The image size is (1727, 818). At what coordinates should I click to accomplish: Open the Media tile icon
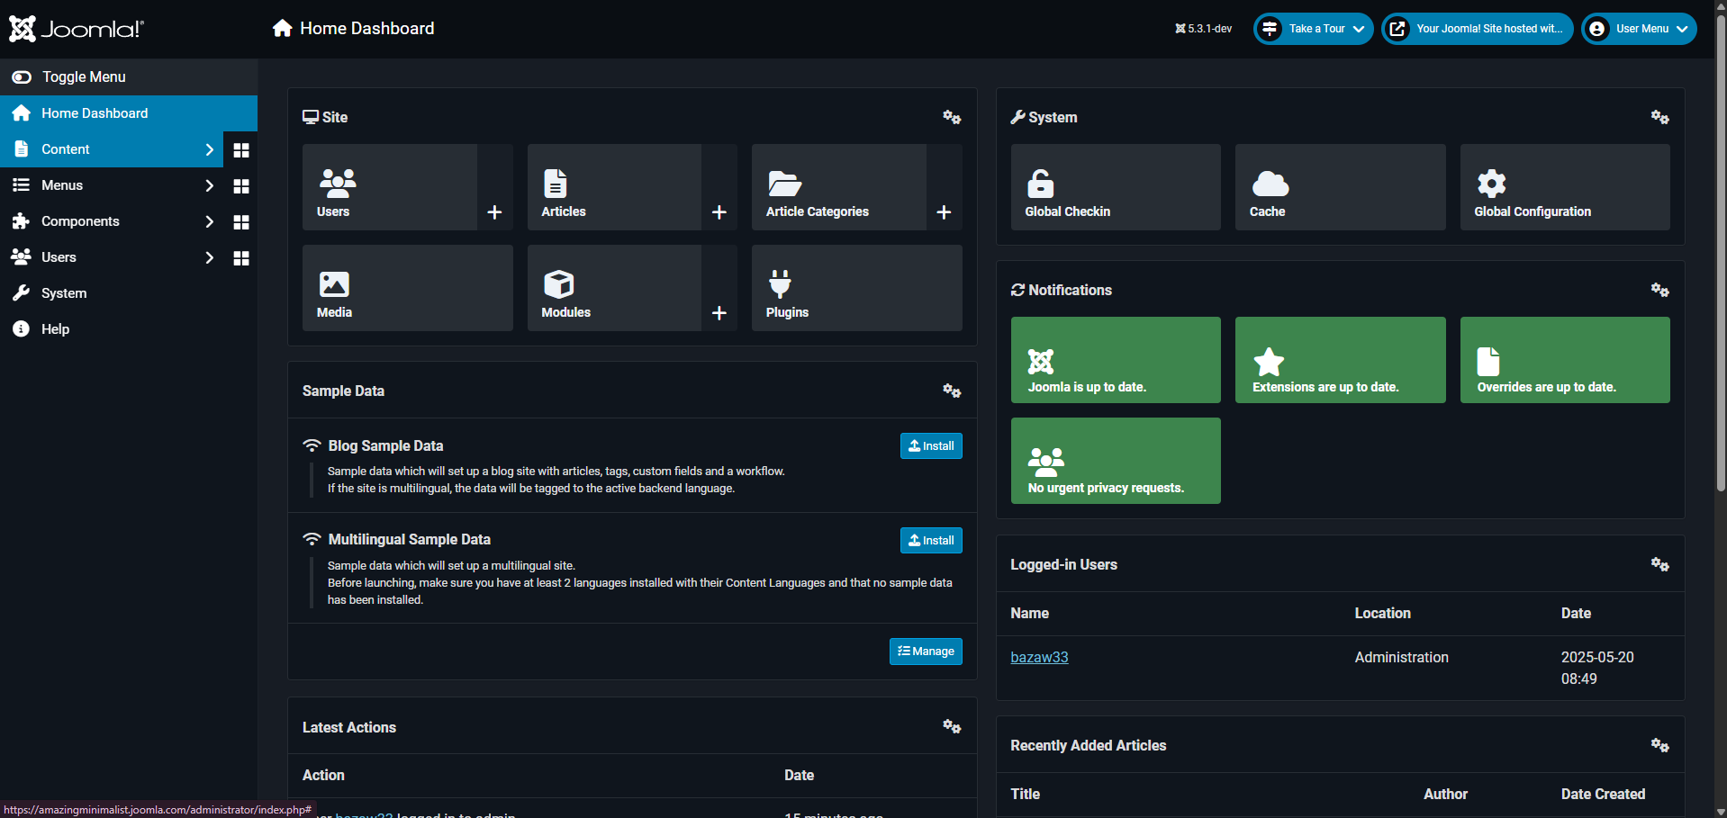click(x=334, y=284)
